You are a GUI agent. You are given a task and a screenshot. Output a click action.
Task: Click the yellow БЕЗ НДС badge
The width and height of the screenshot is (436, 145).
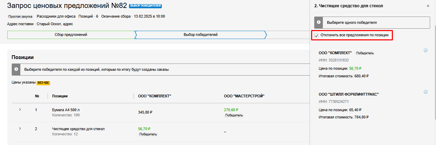(43, 83)
